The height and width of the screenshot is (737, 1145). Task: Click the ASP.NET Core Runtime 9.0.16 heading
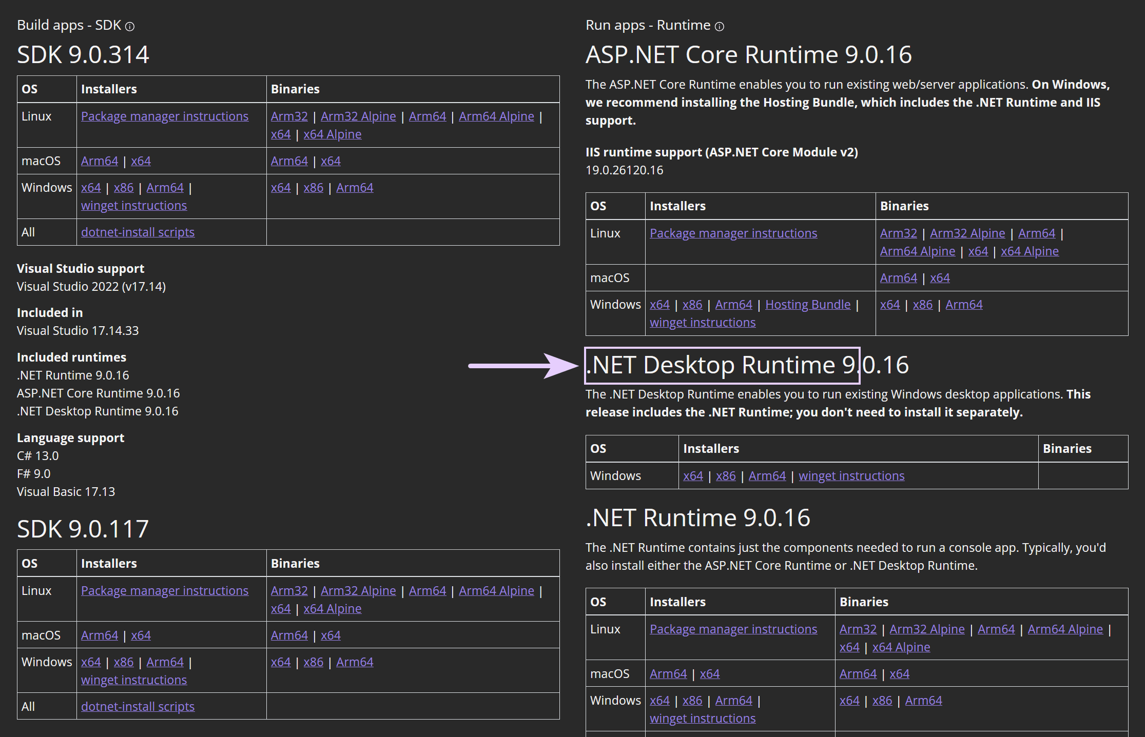[x=749, y=54]
